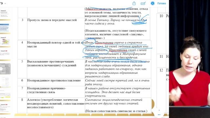Open the share sheet icon
The image size is (210, 118).
pyautogui.click(x=134, y=3)
